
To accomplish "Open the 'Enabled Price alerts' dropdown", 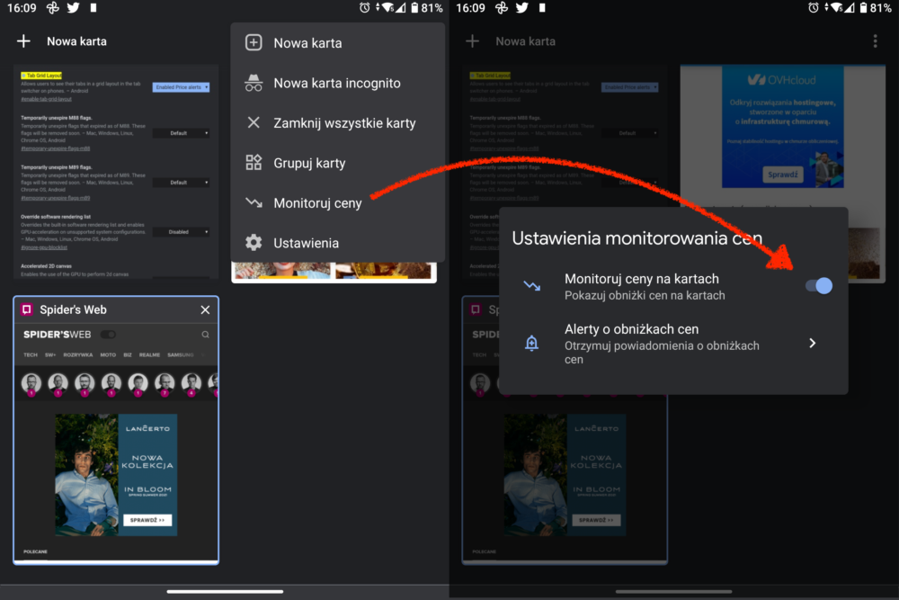I will pos(182,87).
